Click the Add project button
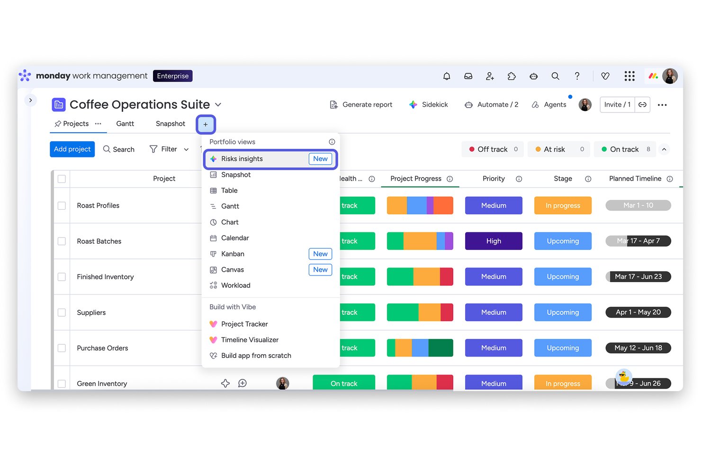701x468 pixels. (72, 149)
